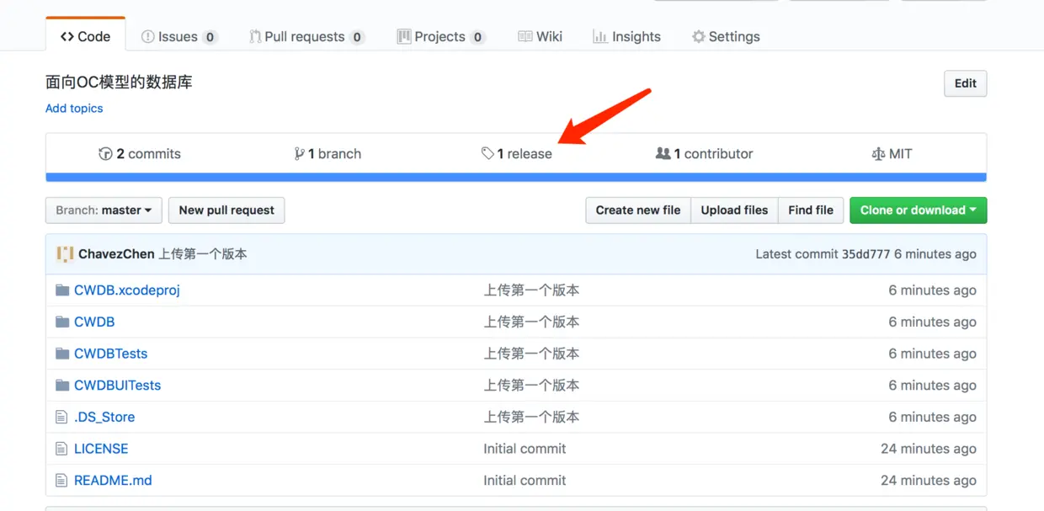The width and height of the screenshot is (1044, 511).
Task: Click the branch fork icon
Action: [299, 154]
